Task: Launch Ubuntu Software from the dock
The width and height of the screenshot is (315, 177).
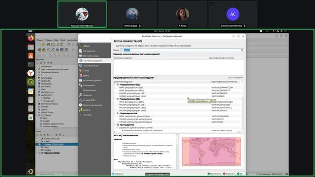Action: point(31,56)
